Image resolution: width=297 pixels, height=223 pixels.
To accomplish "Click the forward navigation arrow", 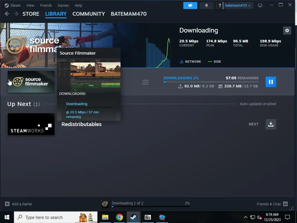I will (x=16, y=14).
